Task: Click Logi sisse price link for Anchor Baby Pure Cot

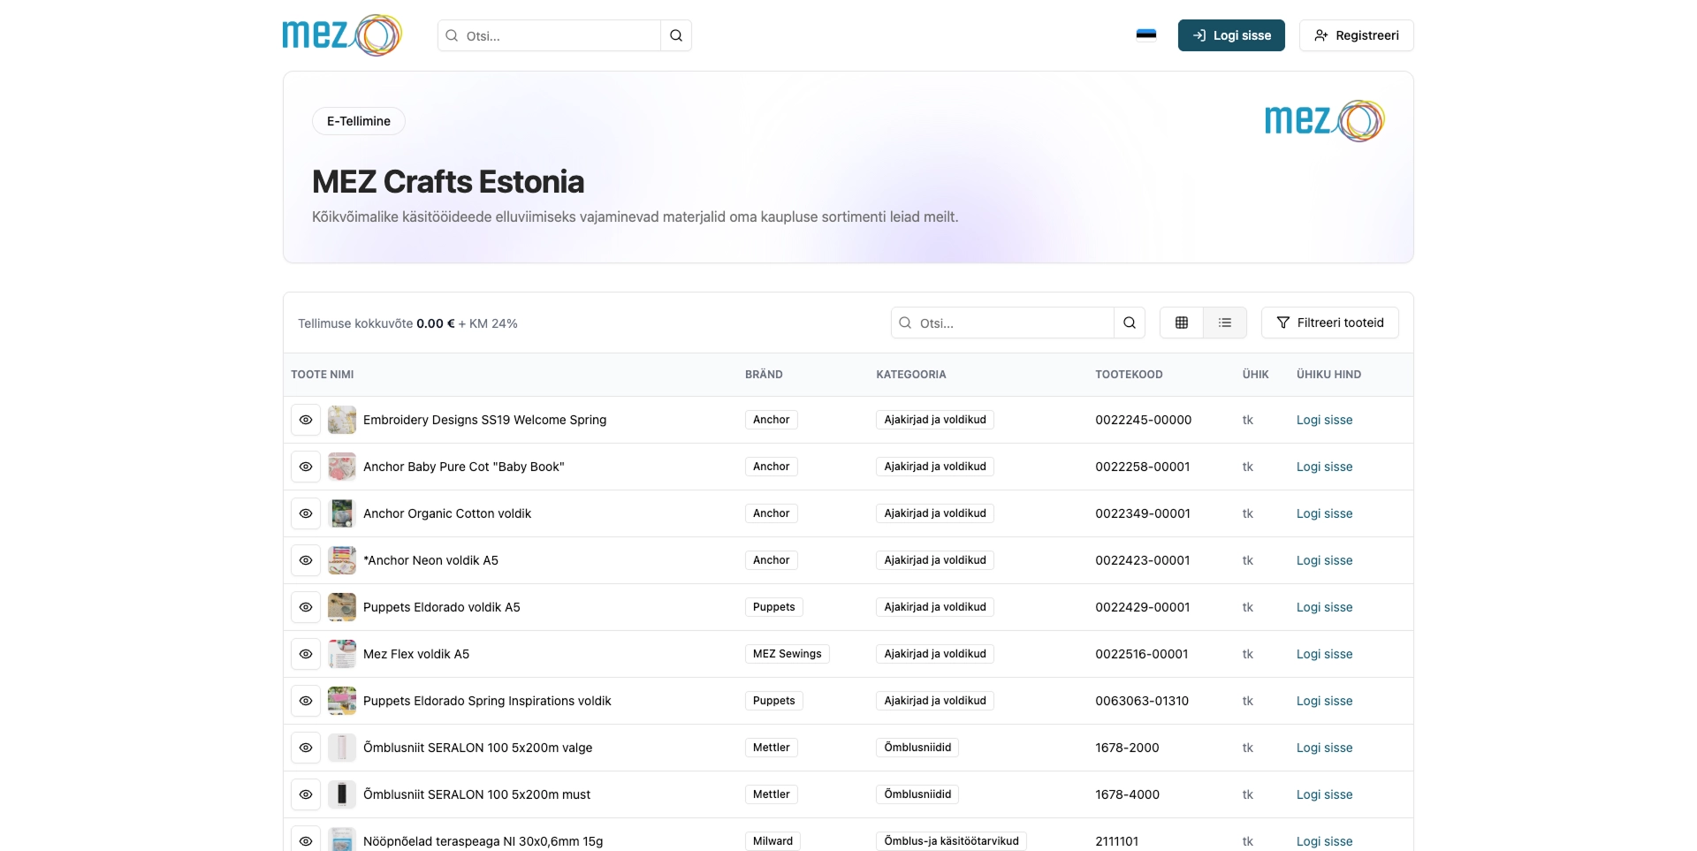Action: point(1324,467)
